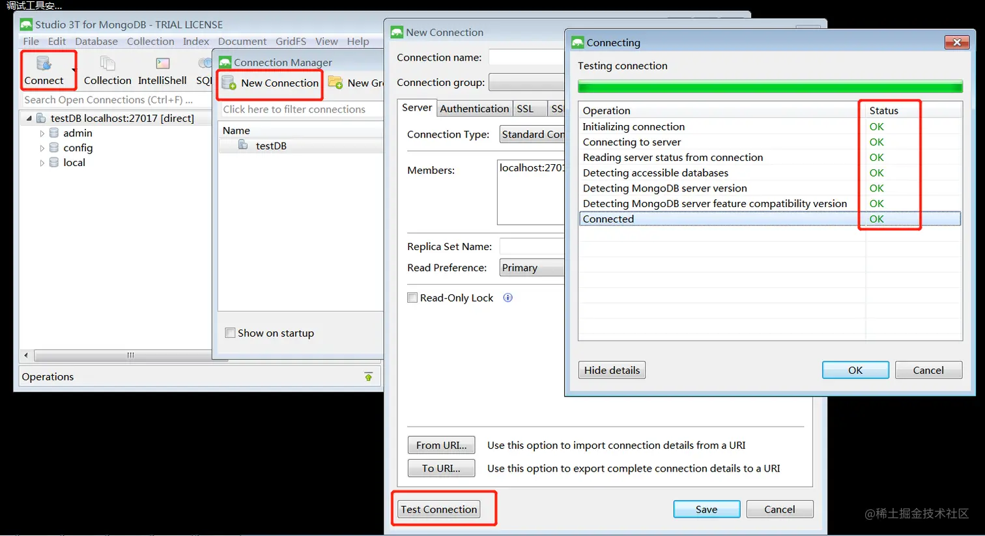The height and width of the screenshot is (536, 985).
Task: Open the Read Preference dropdown
Action: (532, 268)
